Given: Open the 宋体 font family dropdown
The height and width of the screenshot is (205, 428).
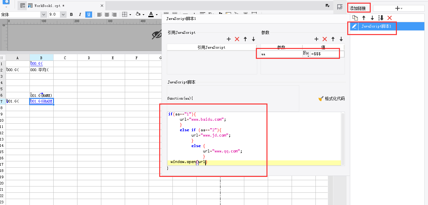Looking at the screenshot, I should pos(43,15).
